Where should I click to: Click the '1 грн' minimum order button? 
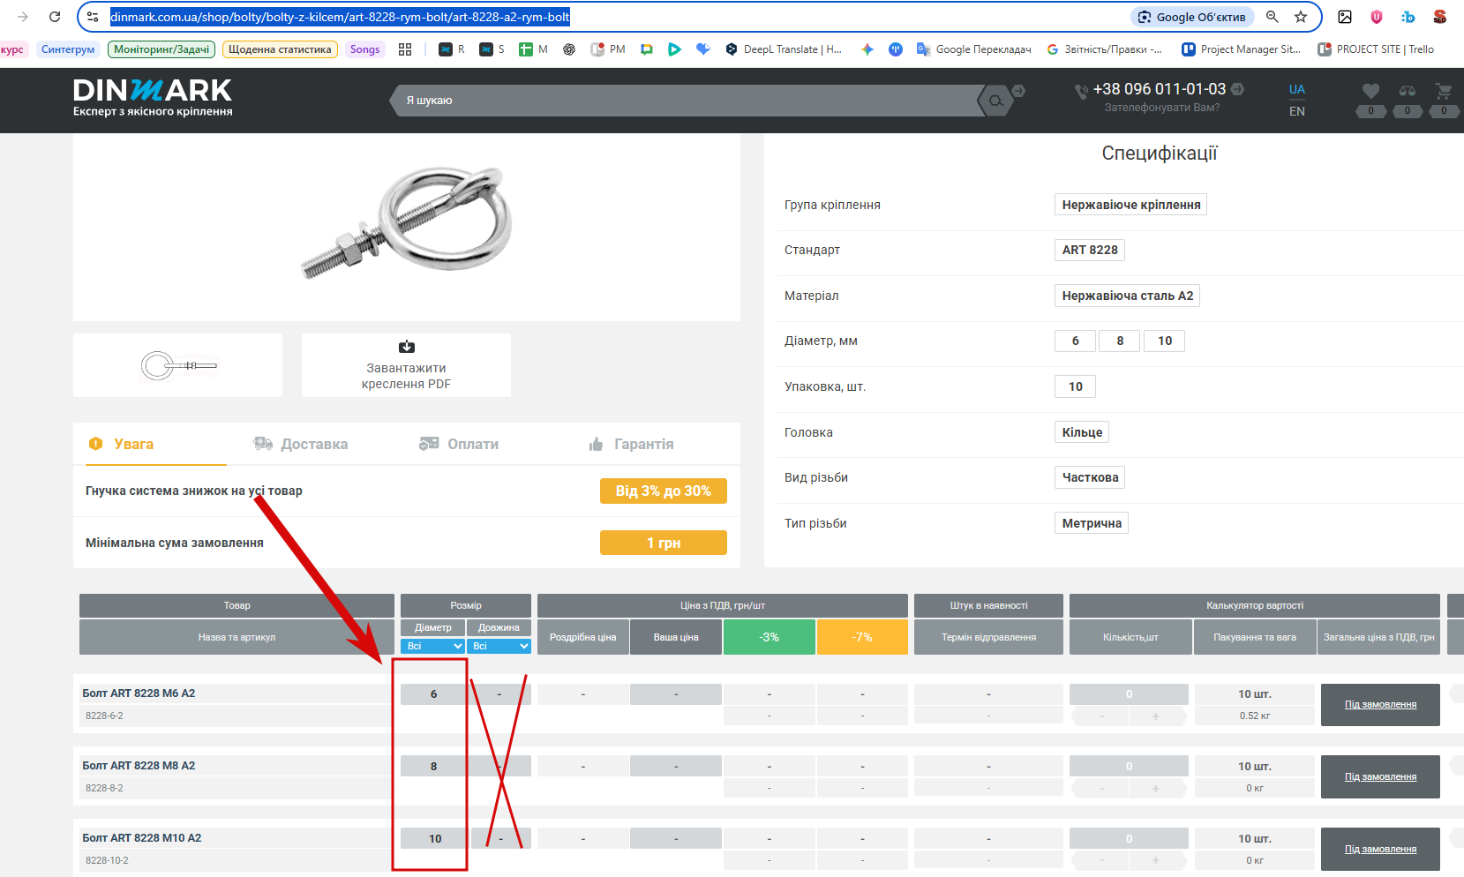tap(664, 543)
